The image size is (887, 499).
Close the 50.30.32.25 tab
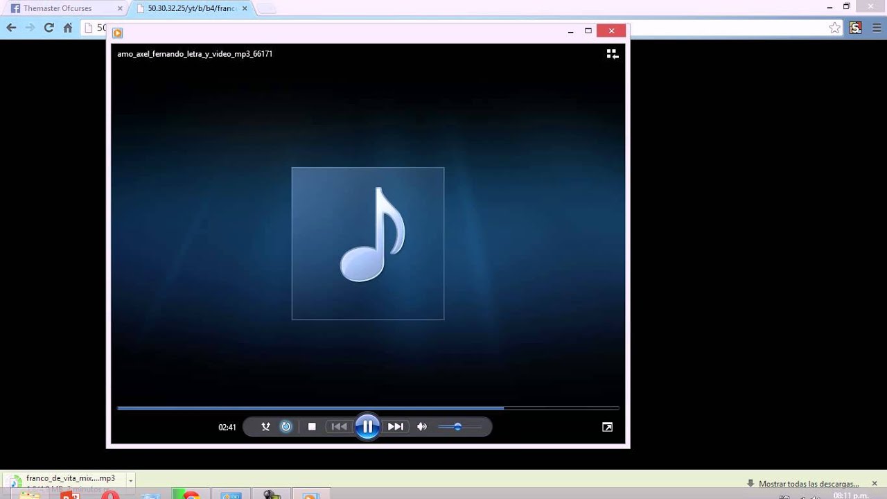click(245, 8)
